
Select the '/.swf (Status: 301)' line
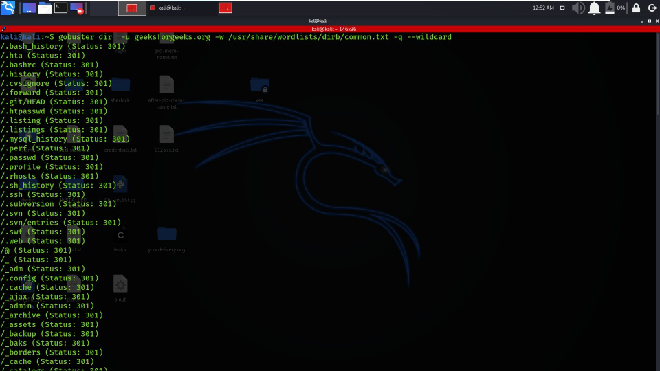point(43,232)
